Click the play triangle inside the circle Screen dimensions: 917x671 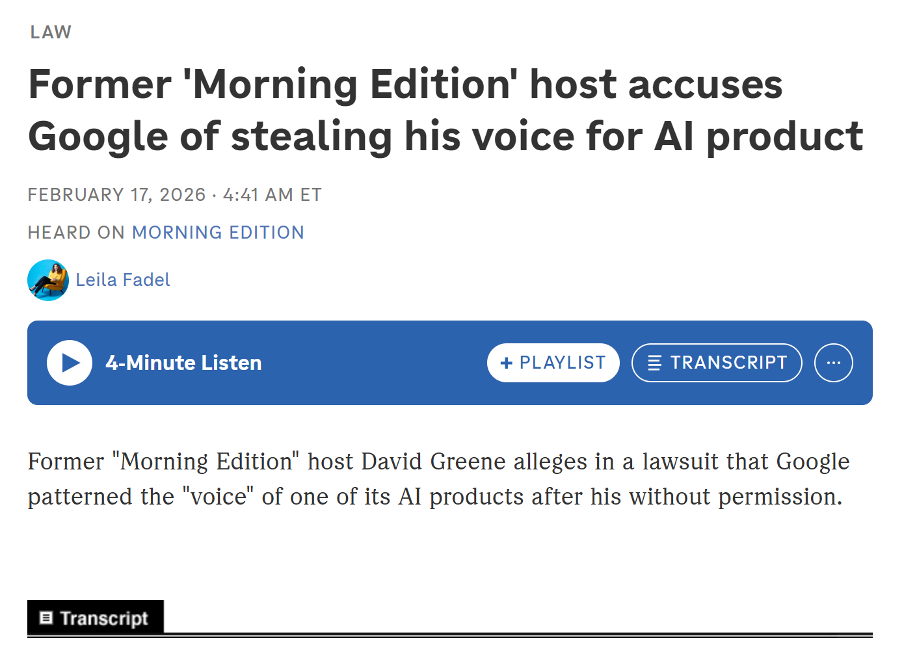point(70,363)
